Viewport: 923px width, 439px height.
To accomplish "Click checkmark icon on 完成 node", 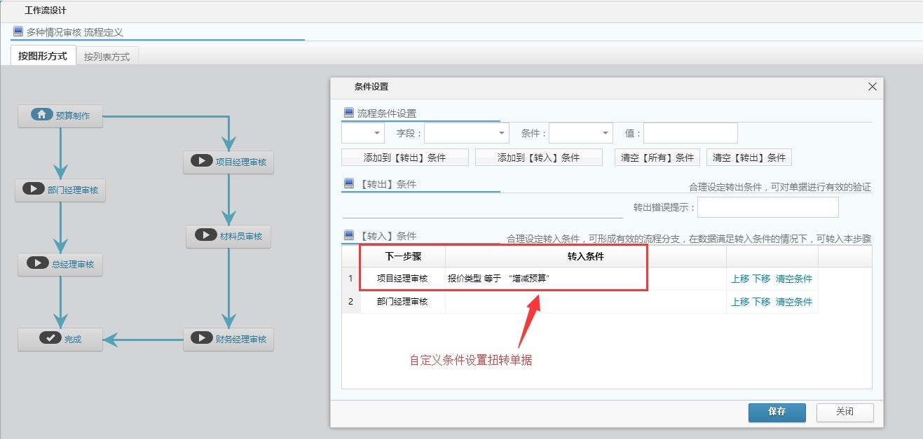I will [x=50, y=338].
